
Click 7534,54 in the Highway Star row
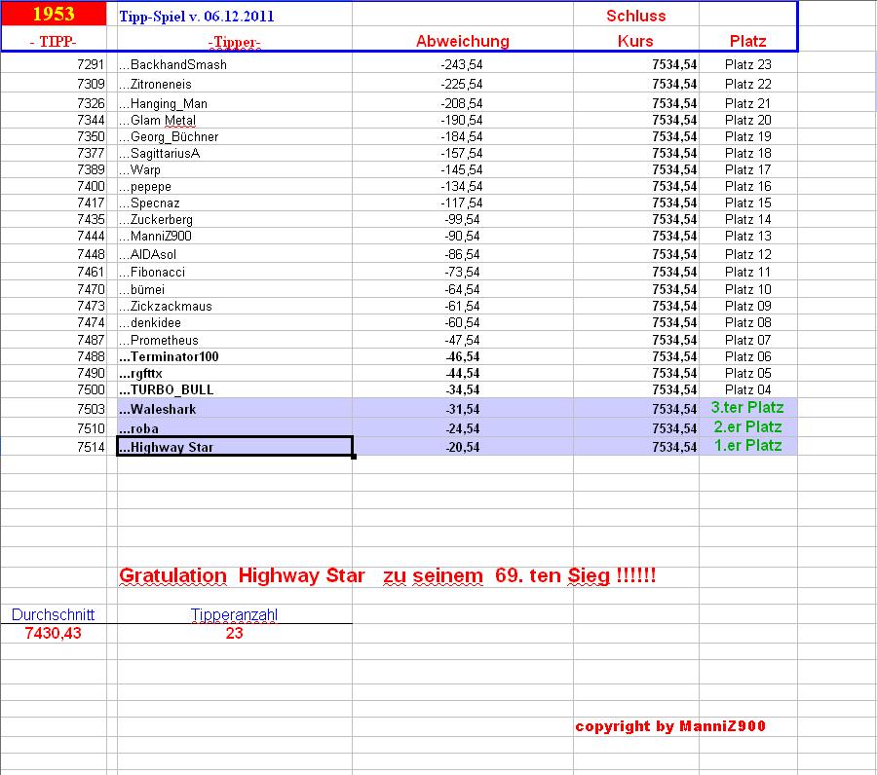pos(674,447)
